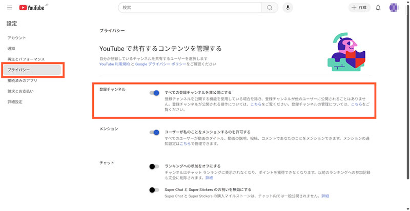Screen dimensions: 410x211
Task: Open the 作成 create button
Action: (359, 8)
